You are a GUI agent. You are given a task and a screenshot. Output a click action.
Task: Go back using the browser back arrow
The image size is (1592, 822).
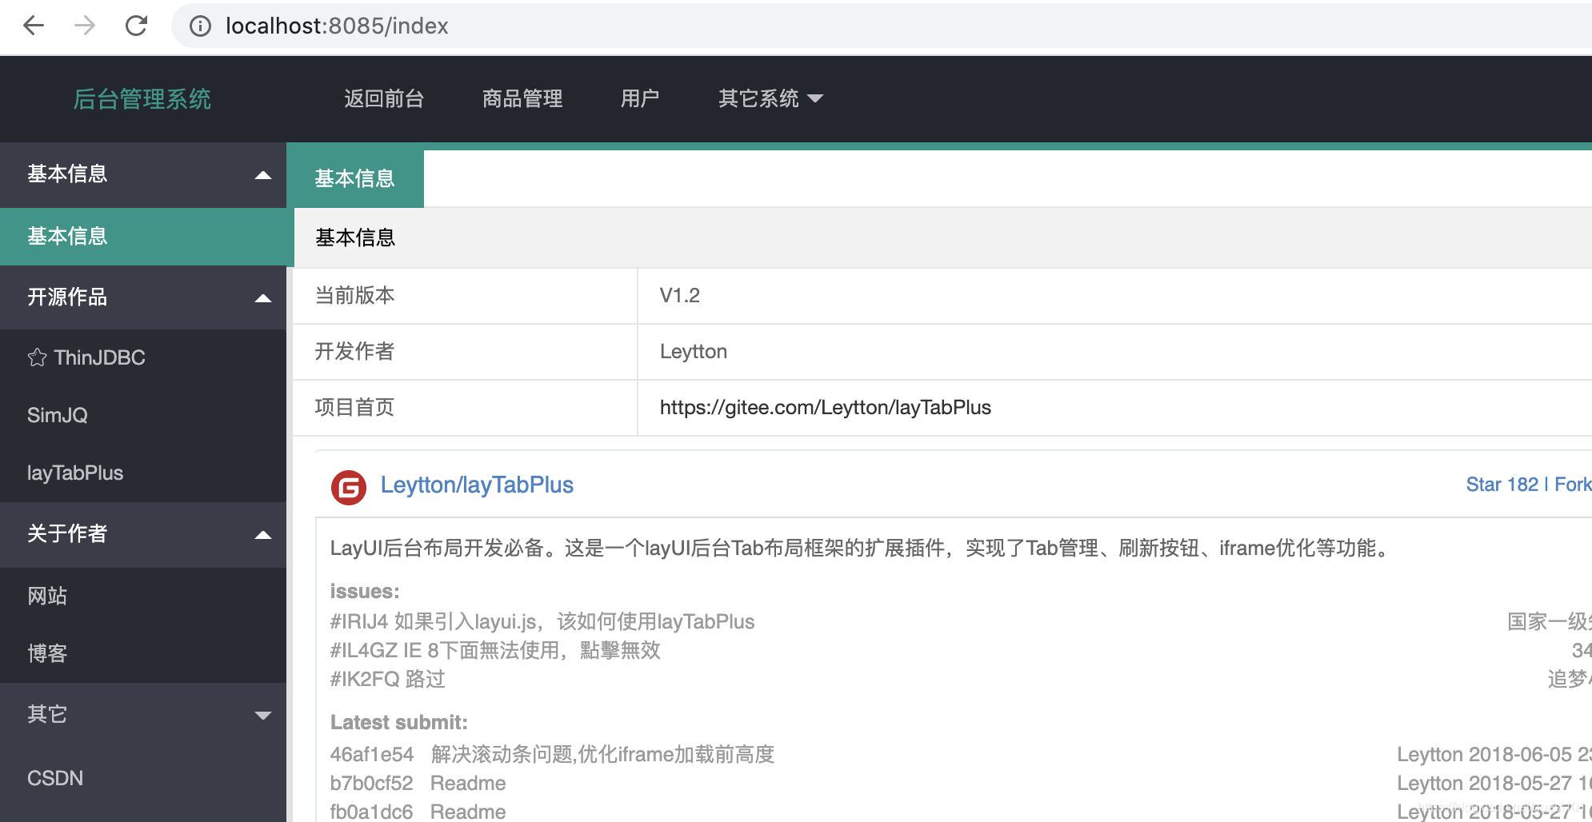coord(34,26)
